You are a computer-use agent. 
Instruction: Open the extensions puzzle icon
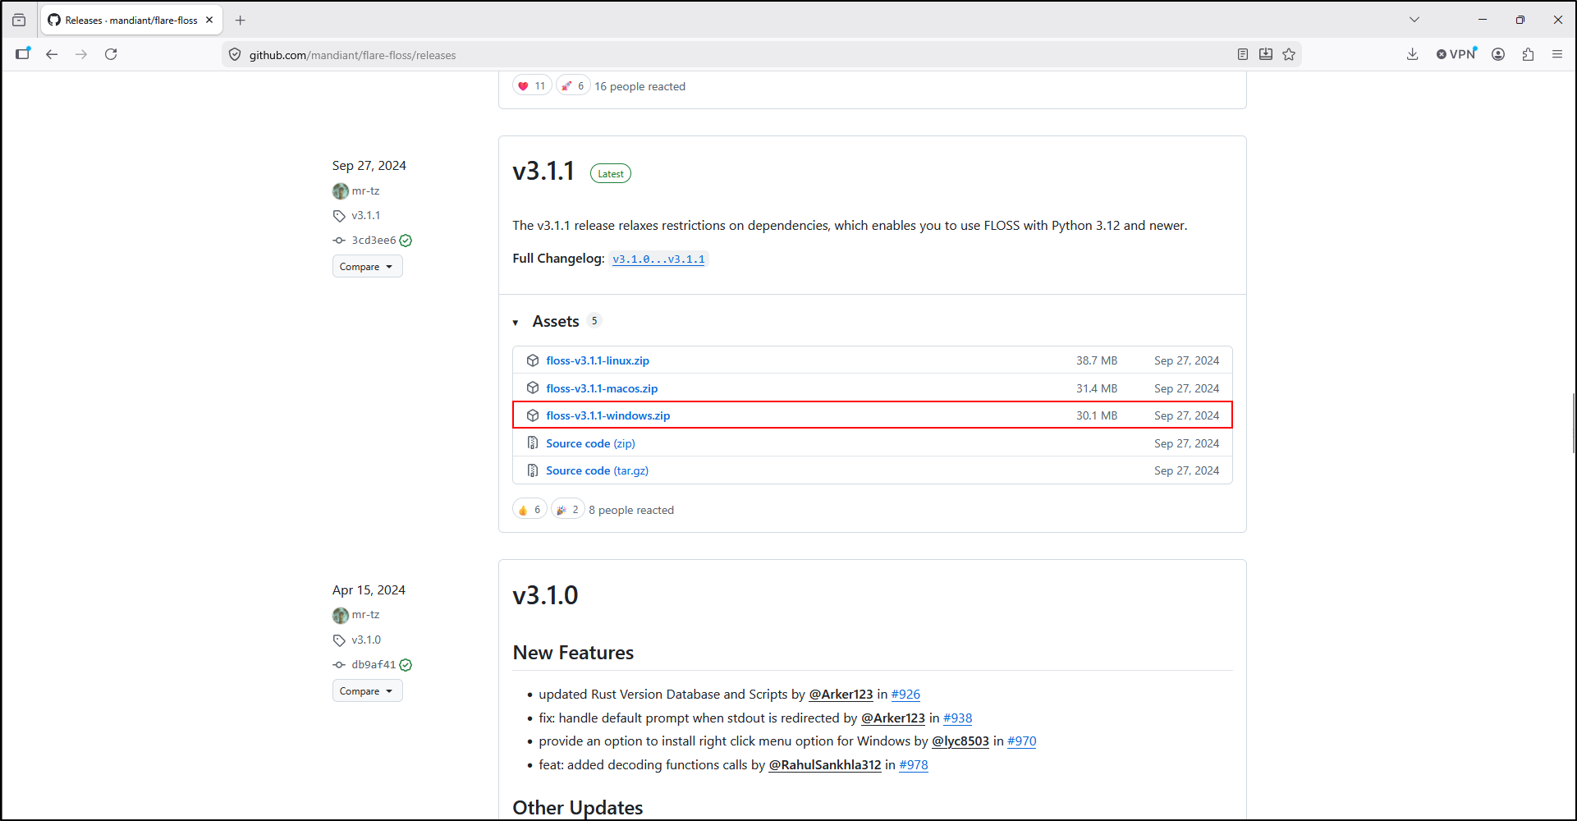1528,54
